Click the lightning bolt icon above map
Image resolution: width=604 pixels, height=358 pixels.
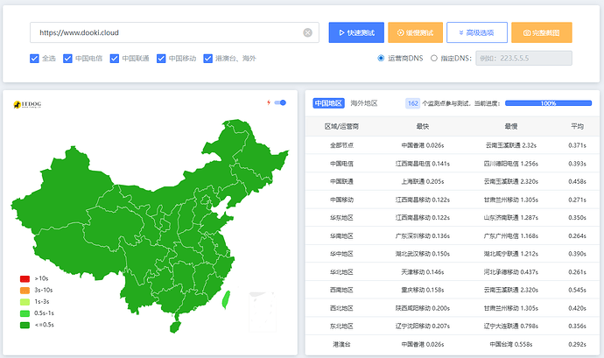(x=269, y=102)
